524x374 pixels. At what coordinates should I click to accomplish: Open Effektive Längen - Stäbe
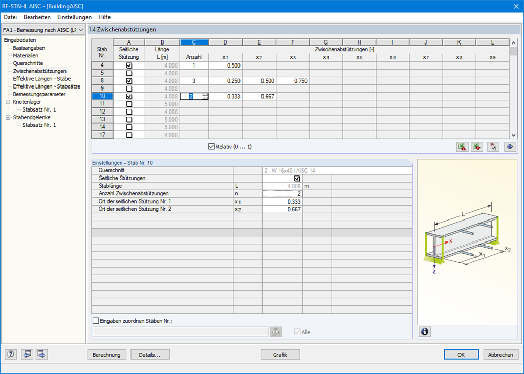click(x=42, y=79)
